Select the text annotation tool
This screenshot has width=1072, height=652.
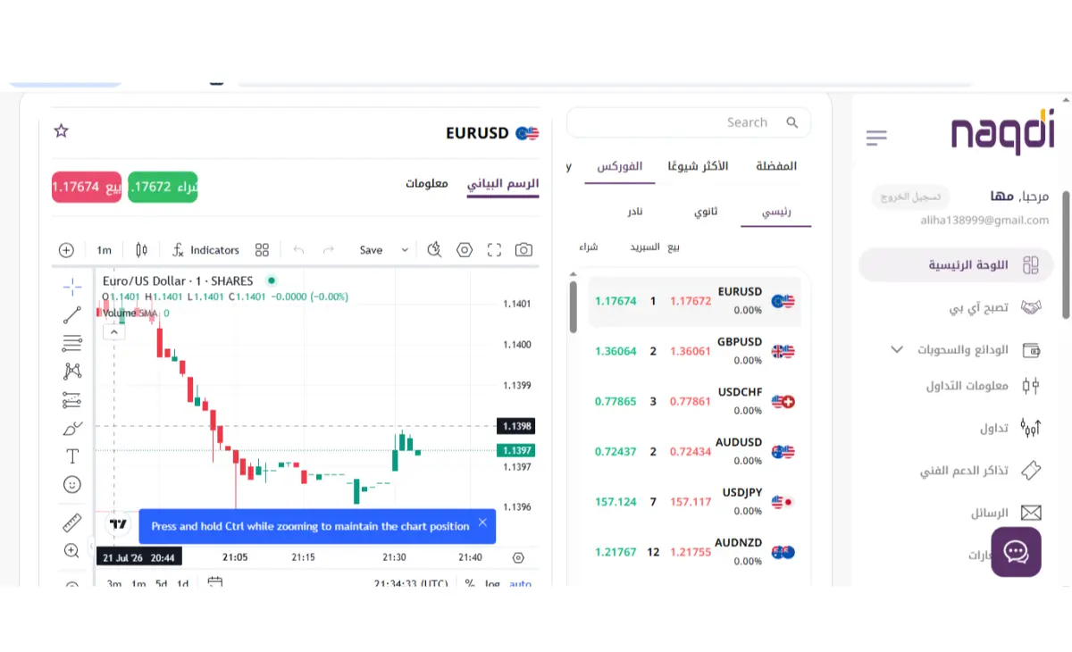(x=72, y=456)
